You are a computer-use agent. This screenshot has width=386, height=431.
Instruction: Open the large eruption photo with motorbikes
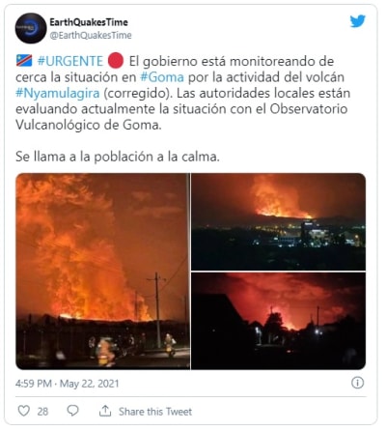pos(102,272)
